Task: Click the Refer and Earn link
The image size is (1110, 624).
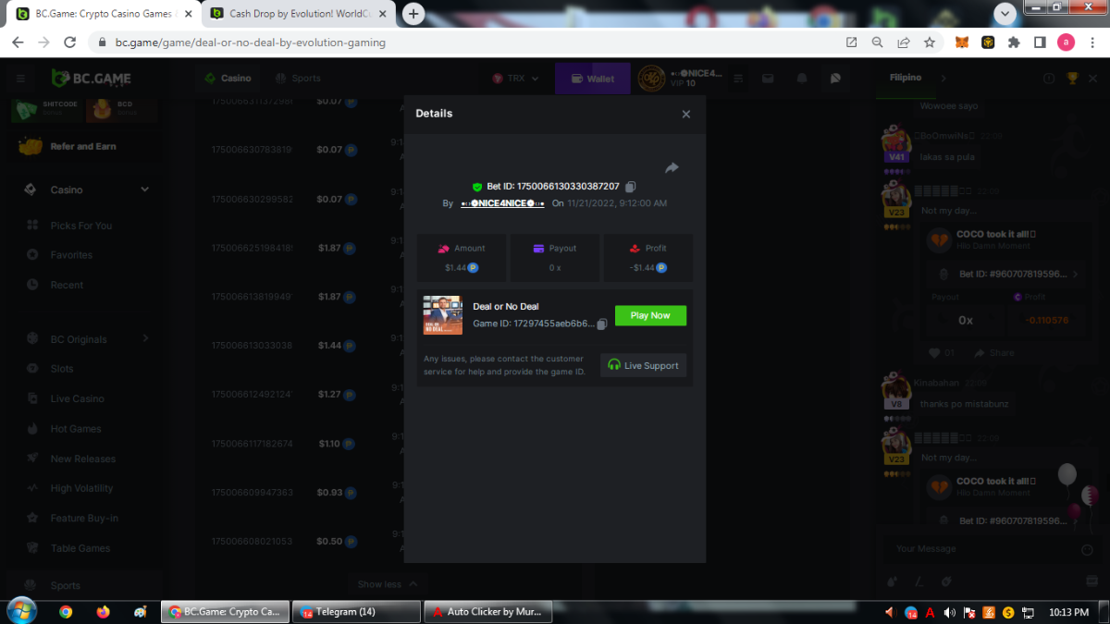Action: coord(82,146)
